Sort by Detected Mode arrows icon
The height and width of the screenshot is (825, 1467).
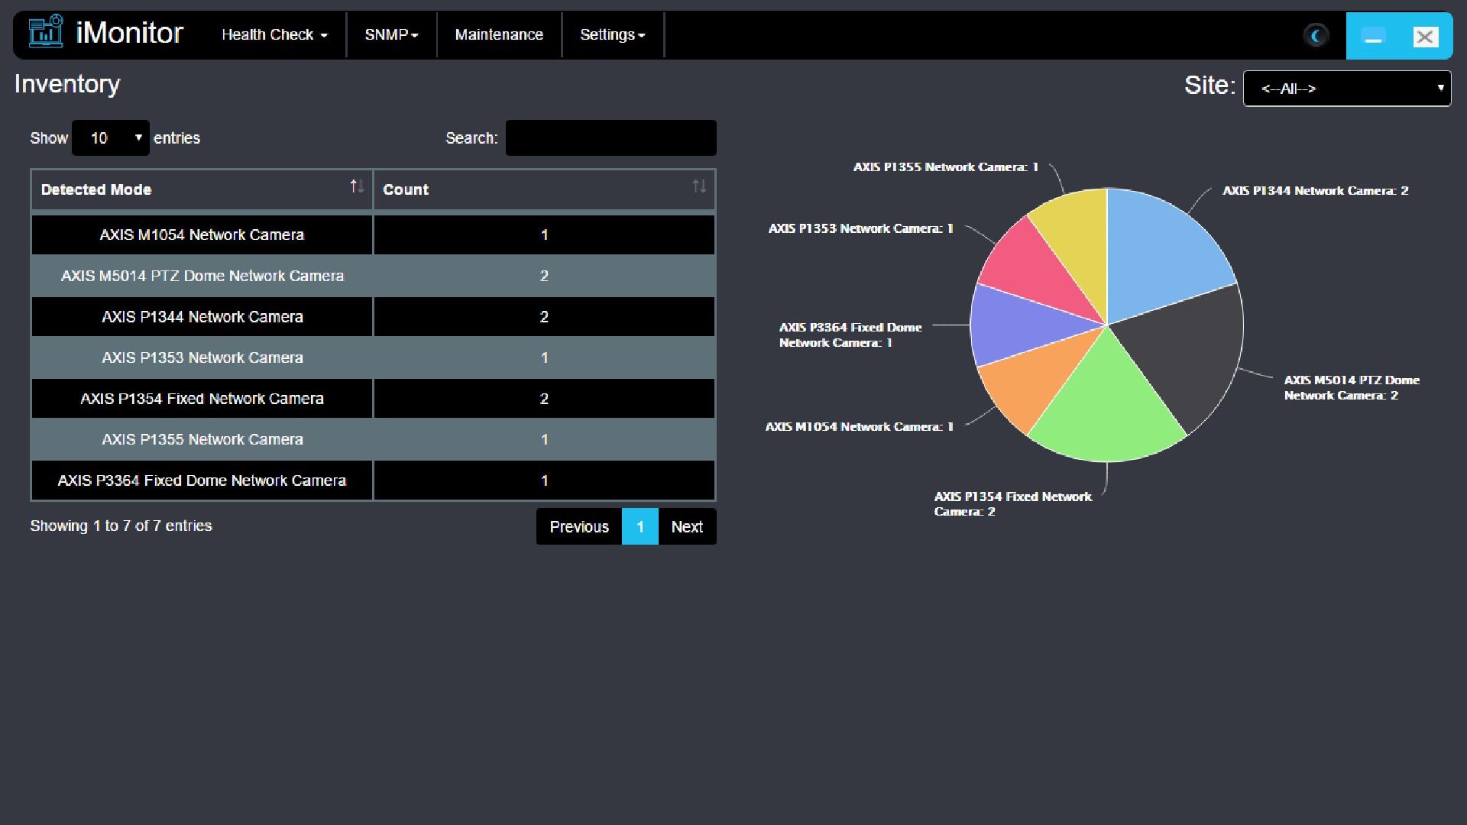(357, 186)
